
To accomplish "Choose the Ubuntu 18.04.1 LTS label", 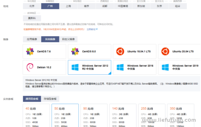I will 139,51.
